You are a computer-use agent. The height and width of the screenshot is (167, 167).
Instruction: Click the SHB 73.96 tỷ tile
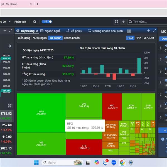(x=148, y=107)
